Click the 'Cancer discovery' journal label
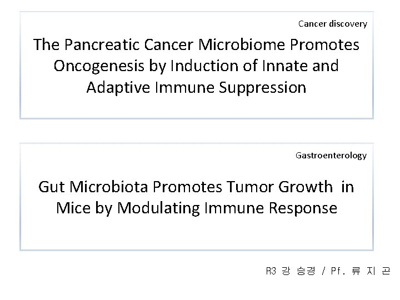The width and height of the screenshot is (400, 300). coord(332,23)
